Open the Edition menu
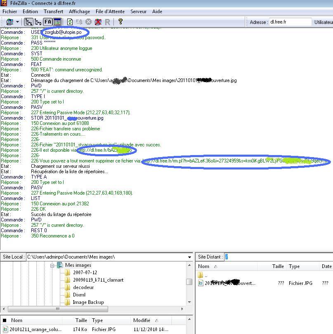Viewport: 333px width, 334px height. pyautogui.click(x=30, y=12)
